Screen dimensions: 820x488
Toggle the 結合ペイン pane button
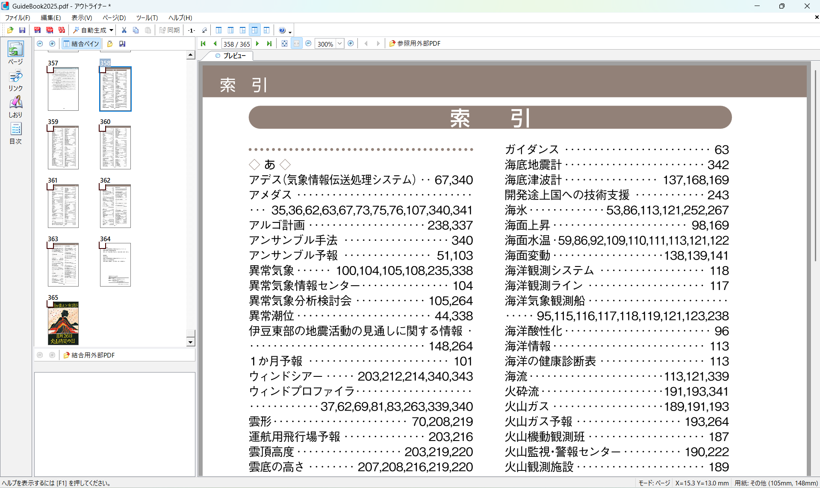(81, 44)
